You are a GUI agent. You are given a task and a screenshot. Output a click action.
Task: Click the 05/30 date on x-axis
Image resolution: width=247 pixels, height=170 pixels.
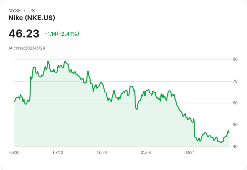tap(14, 152)
